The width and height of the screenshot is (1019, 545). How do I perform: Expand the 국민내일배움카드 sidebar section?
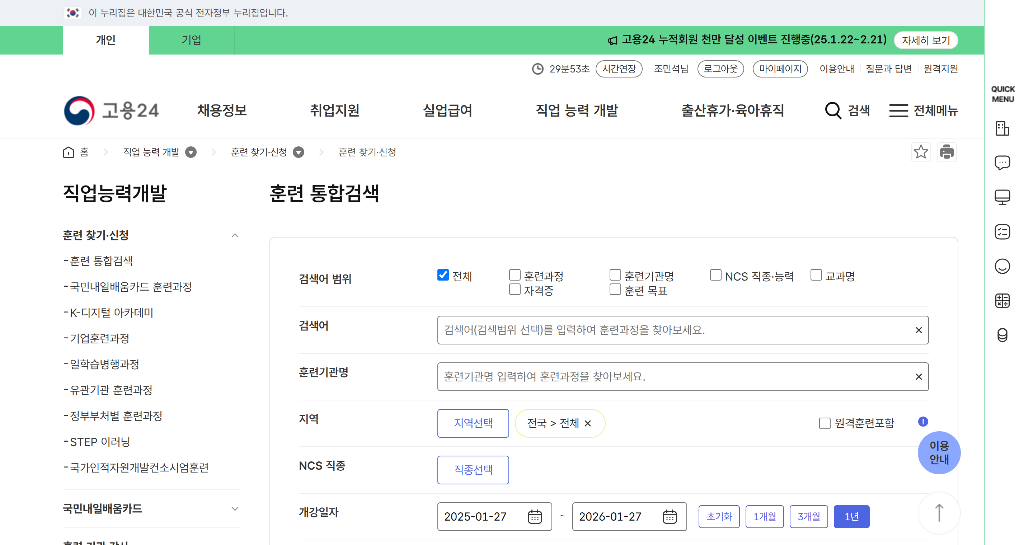(235, 509)
